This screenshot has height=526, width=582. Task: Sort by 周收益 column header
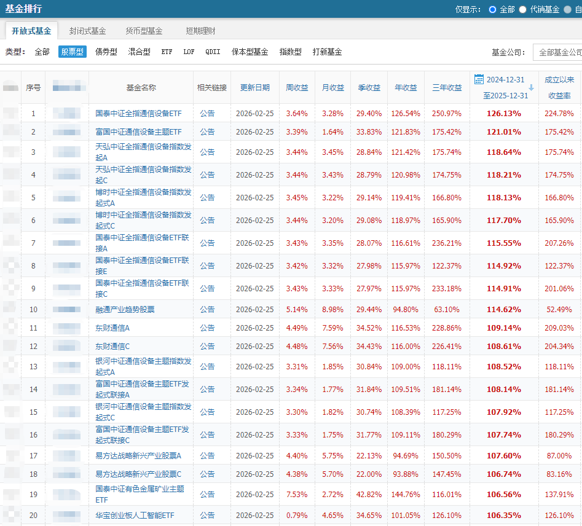point(297,88)
